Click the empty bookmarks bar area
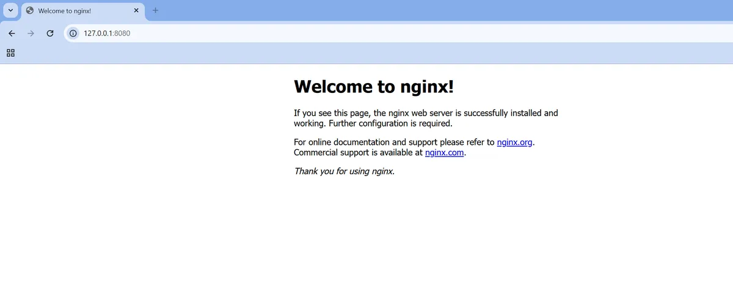Screen dimensions: 733x297 [x=366, y=53]
